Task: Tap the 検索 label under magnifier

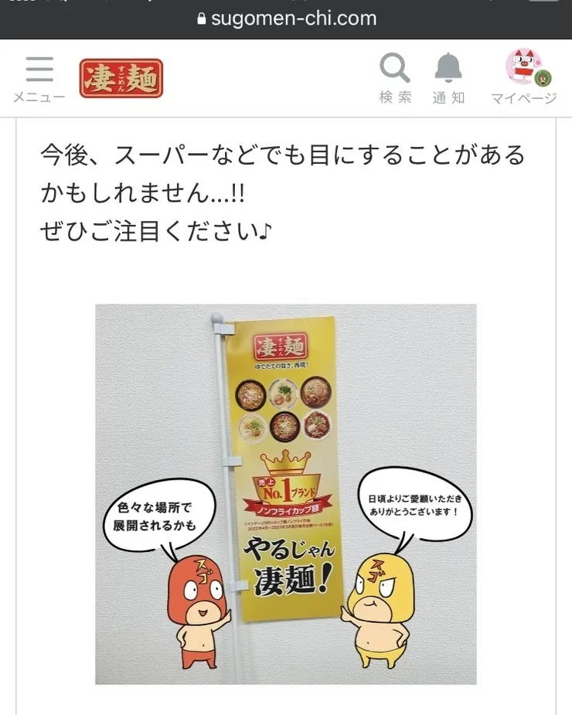Action: coord(396,97)
